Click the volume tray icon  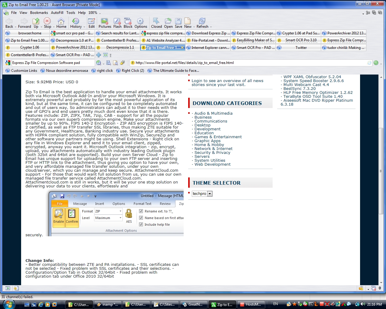363,304
